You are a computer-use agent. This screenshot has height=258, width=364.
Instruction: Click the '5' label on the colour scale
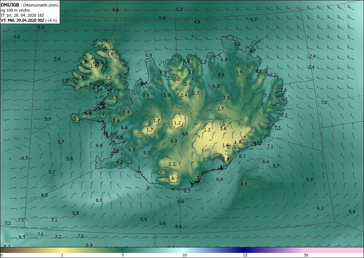[123, 255]
